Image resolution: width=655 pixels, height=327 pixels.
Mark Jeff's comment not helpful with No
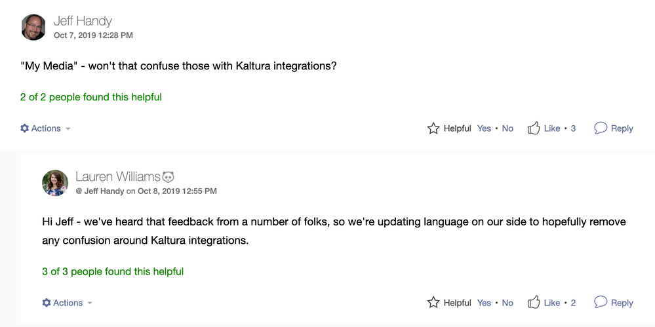click(507, 128)
